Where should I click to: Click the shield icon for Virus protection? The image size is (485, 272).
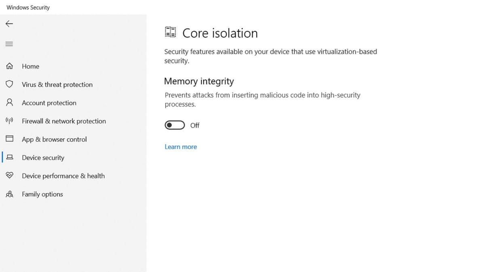9,84
